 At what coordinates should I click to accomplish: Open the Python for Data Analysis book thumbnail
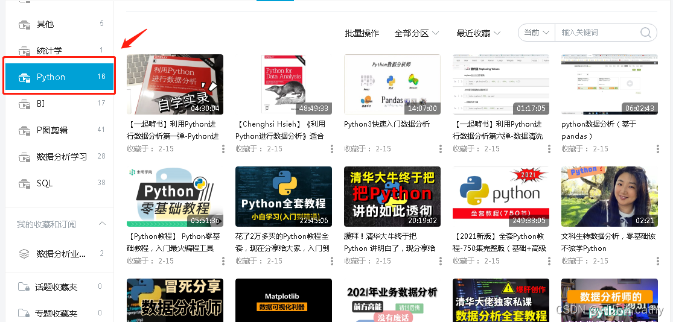click(x=284, y=84)
